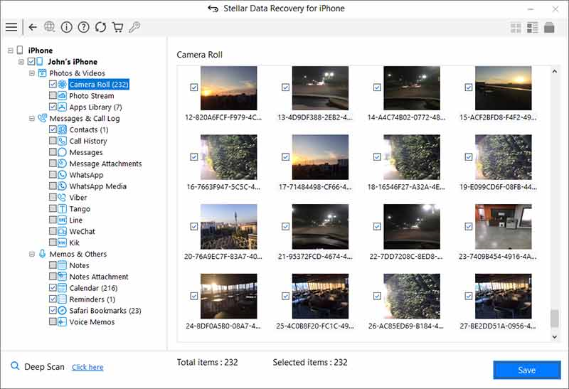Open thumbnail 15-ACF2BFD8 sunset photo
This screenshot has width=569, height=389.
click(504, 87)
